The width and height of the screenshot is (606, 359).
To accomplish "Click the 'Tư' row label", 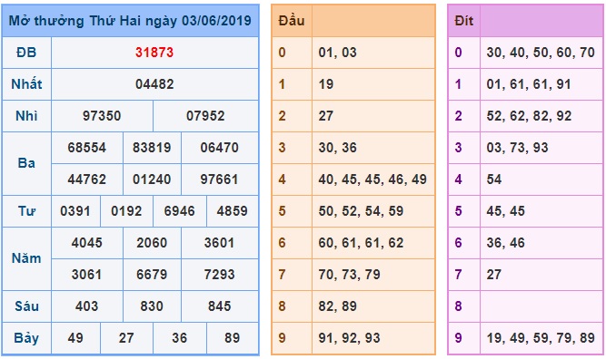I will click(26, 211).
